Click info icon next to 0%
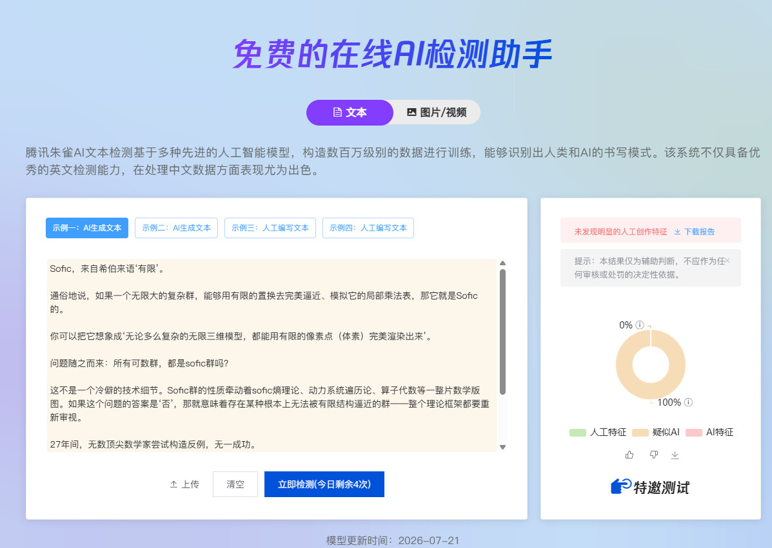772x548 pixels. click(x=640, y=325)
